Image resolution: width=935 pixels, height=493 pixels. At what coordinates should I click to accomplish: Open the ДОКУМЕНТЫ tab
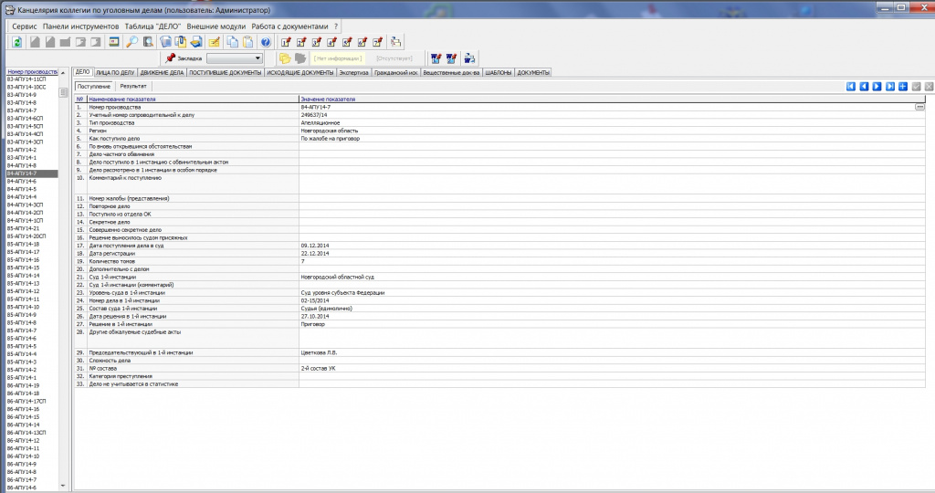click(x=533, y=73)
